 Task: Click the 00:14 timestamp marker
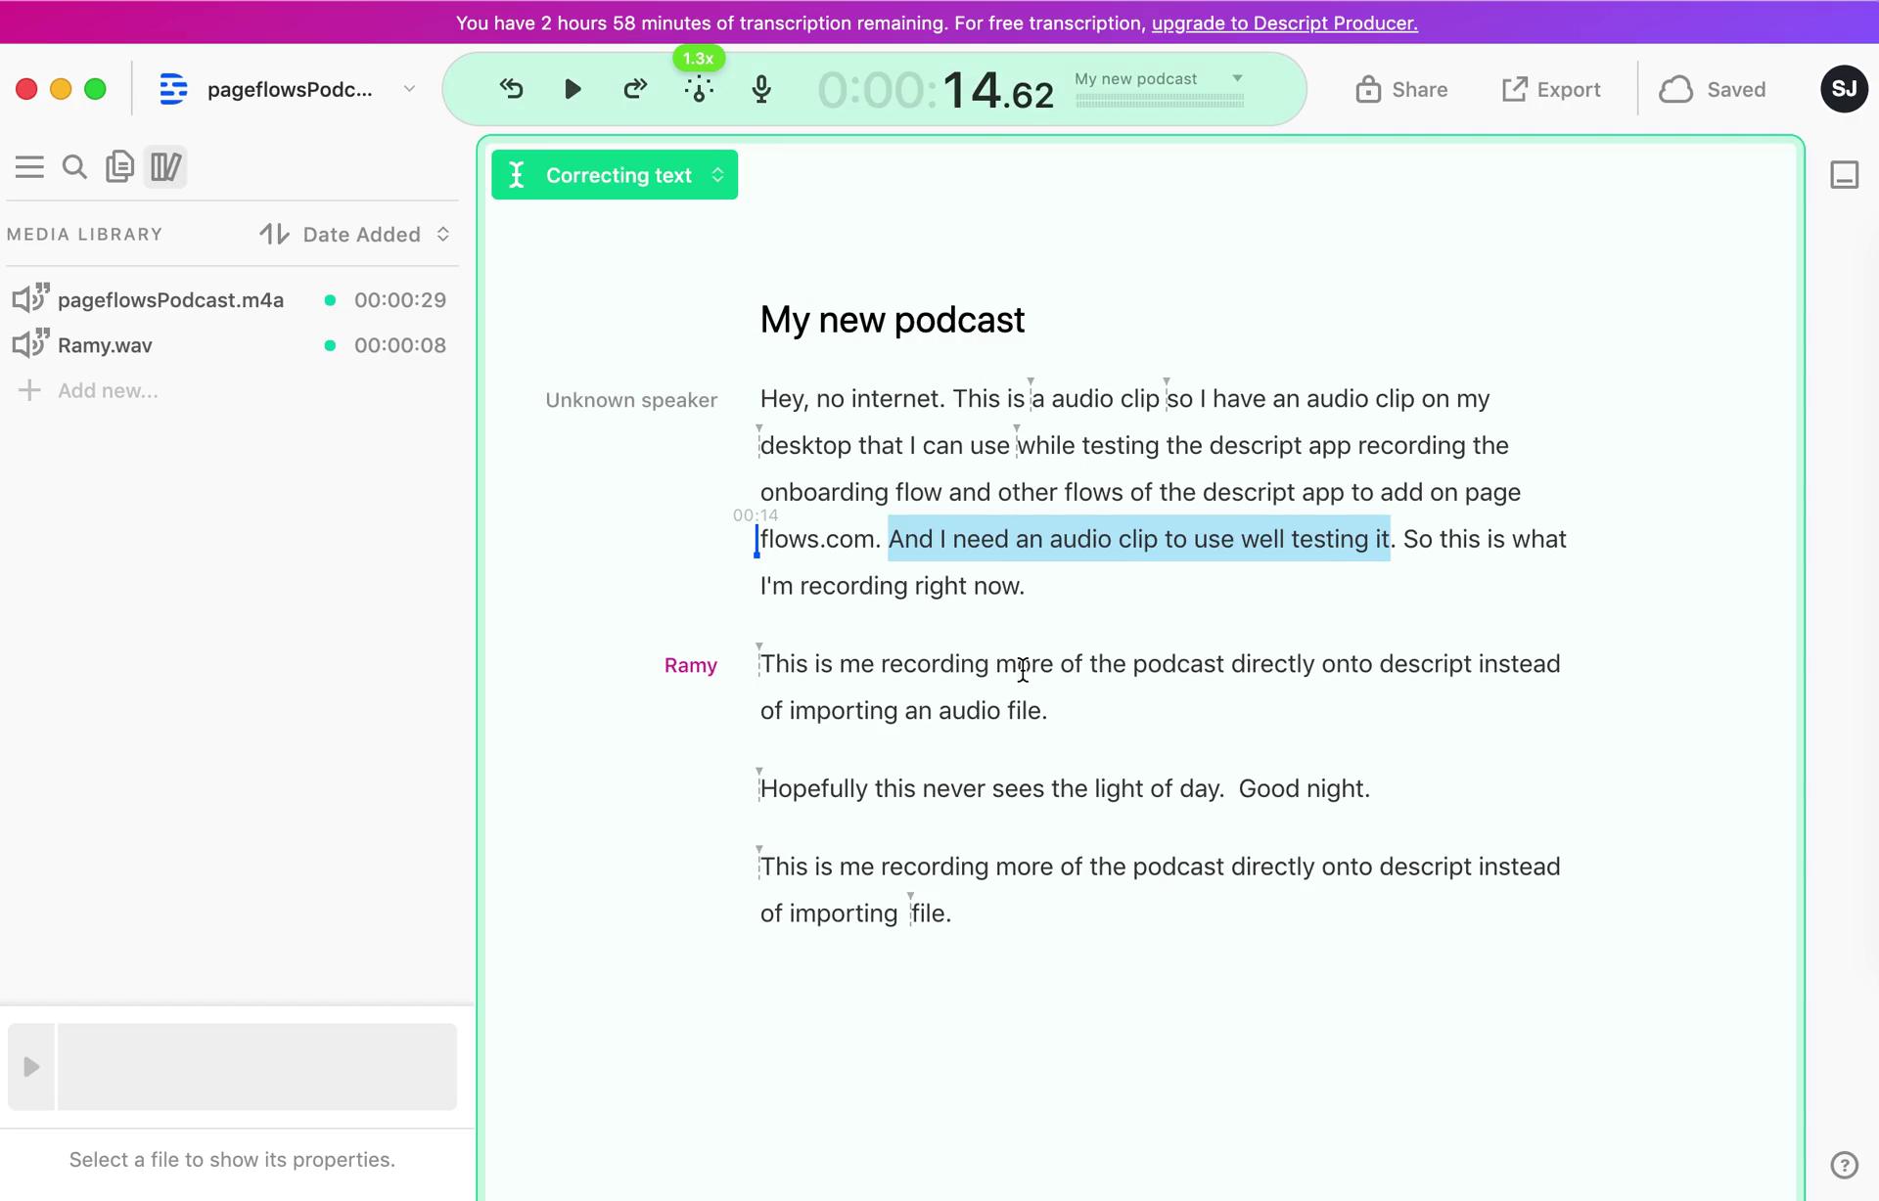point(756,515)
